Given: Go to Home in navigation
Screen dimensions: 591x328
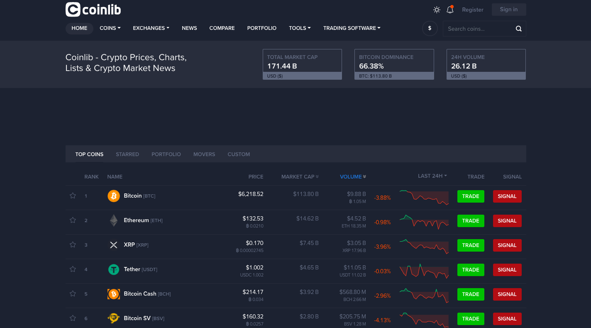Looking at the screenshot, I should point(79,28).
